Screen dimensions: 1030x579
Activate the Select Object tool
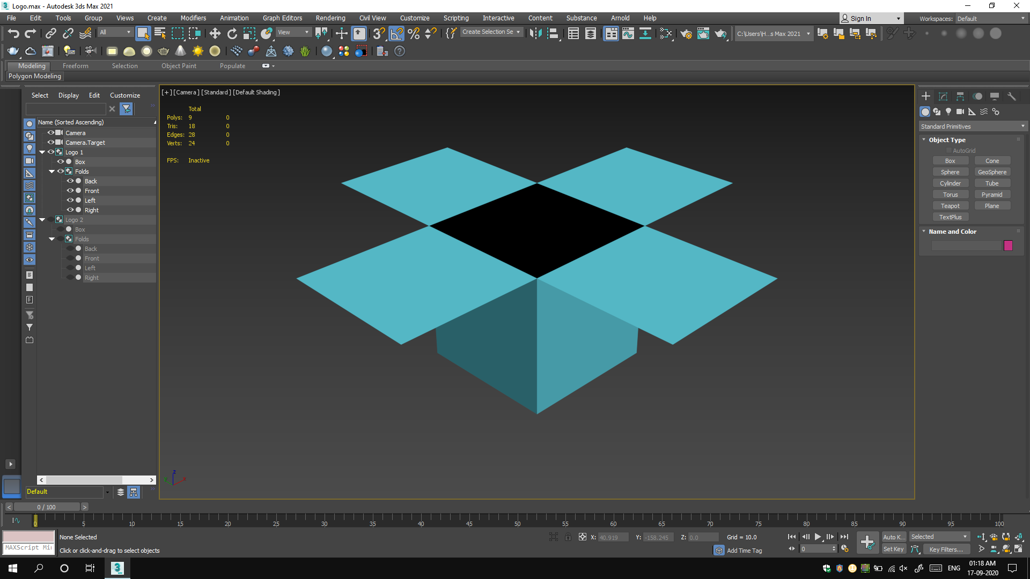coord(143,34)
